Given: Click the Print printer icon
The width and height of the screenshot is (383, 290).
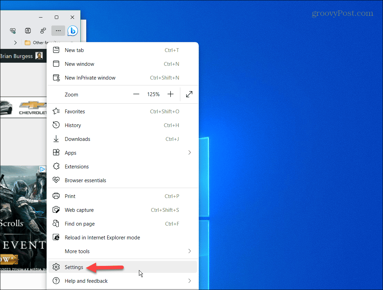Looking at the screenshot, I should coord(56,196).
